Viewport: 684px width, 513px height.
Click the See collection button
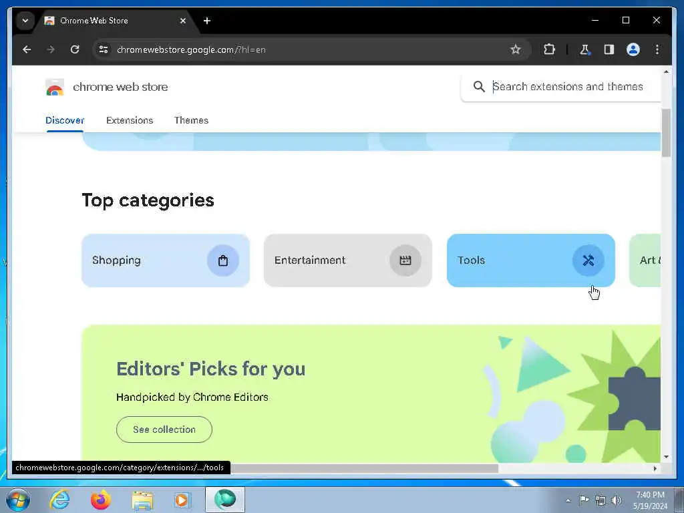[x=164, y=430]
